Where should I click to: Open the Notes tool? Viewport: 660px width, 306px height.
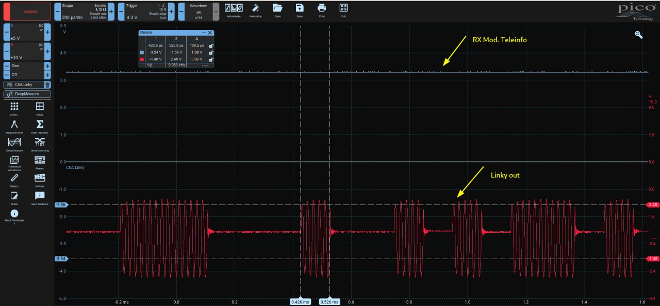(x=14, y=198)
